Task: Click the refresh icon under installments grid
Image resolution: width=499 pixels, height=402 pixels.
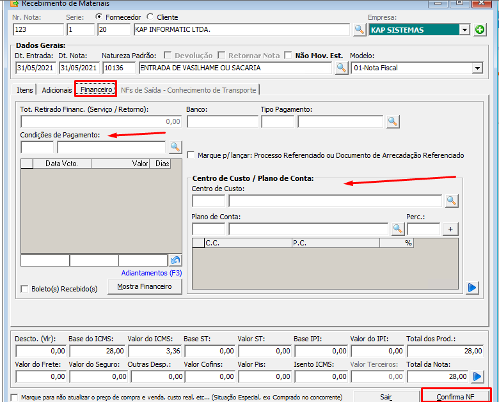Action: pos(175,260)
